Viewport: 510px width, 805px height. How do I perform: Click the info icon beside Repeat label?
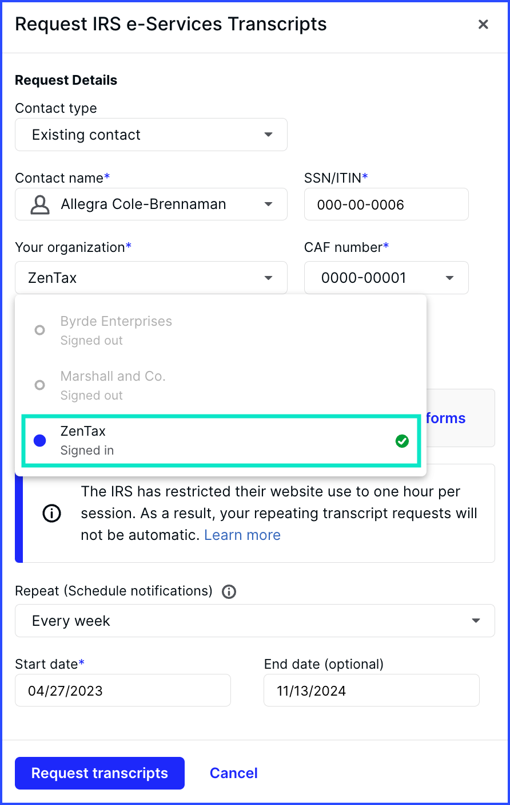[229, 591]
